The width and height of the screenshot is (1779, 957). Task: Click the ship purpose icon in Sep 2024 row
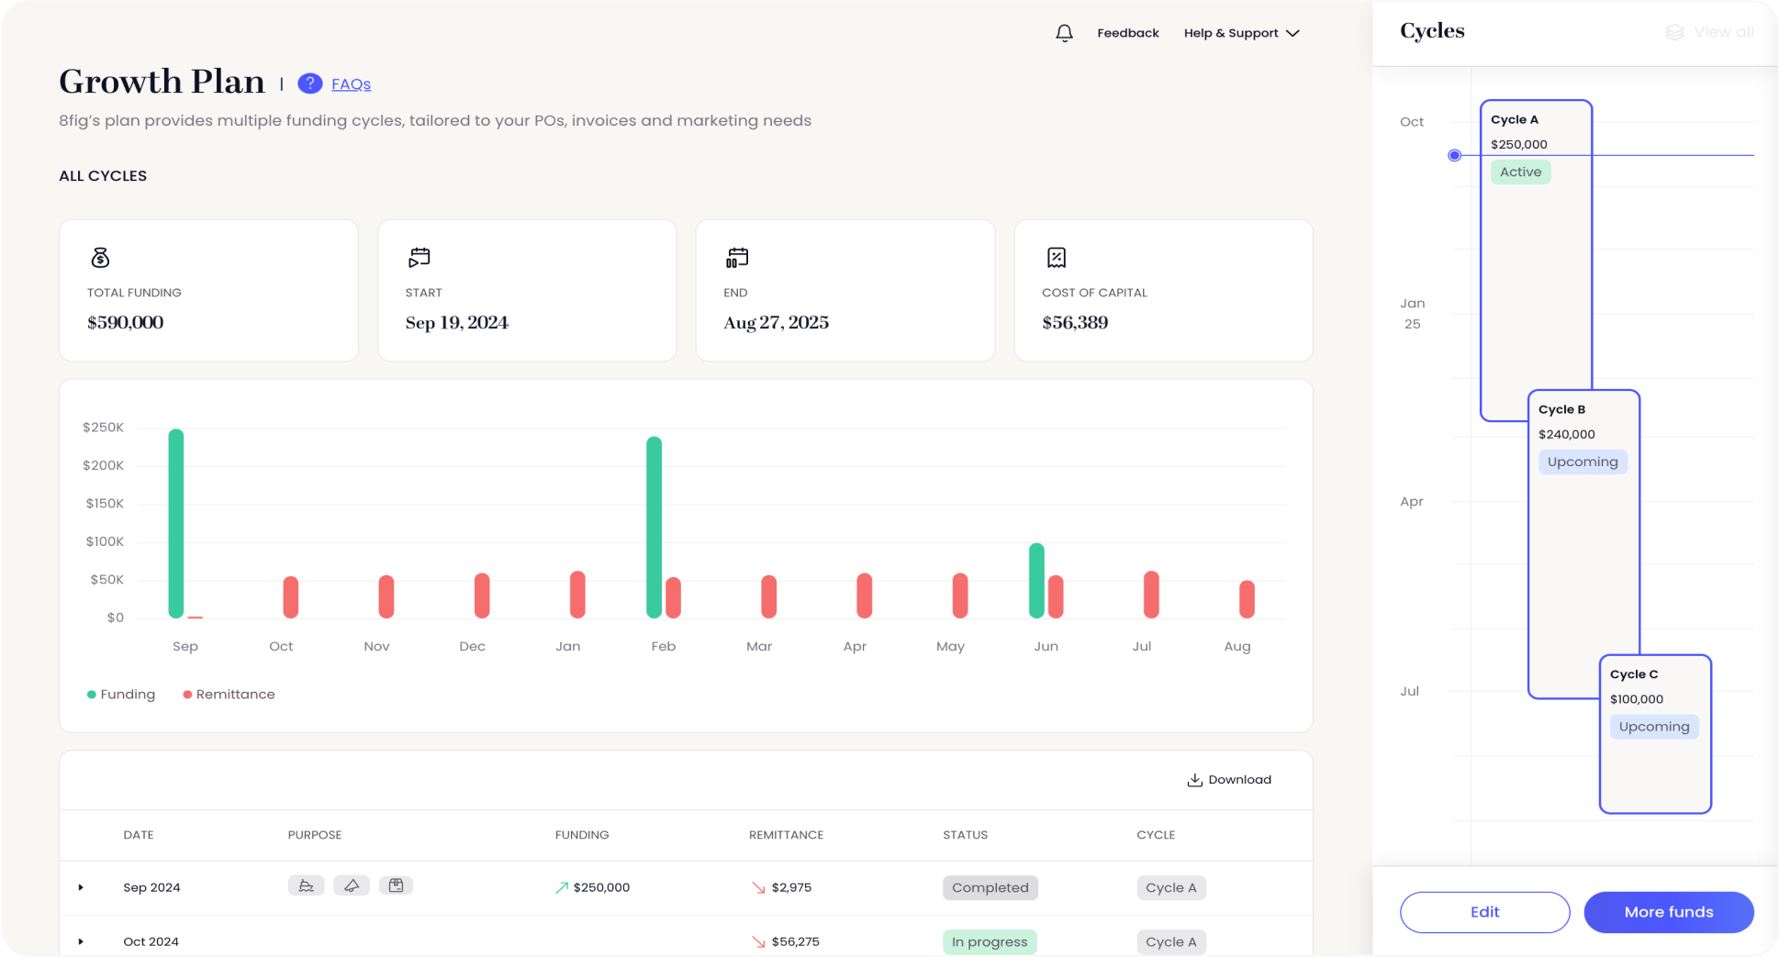306,885
